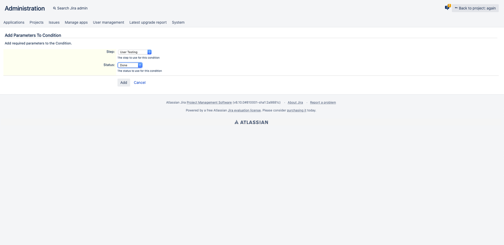Click Back to project: again button
The width and height of the screenshot is (504, 245).
475,8
